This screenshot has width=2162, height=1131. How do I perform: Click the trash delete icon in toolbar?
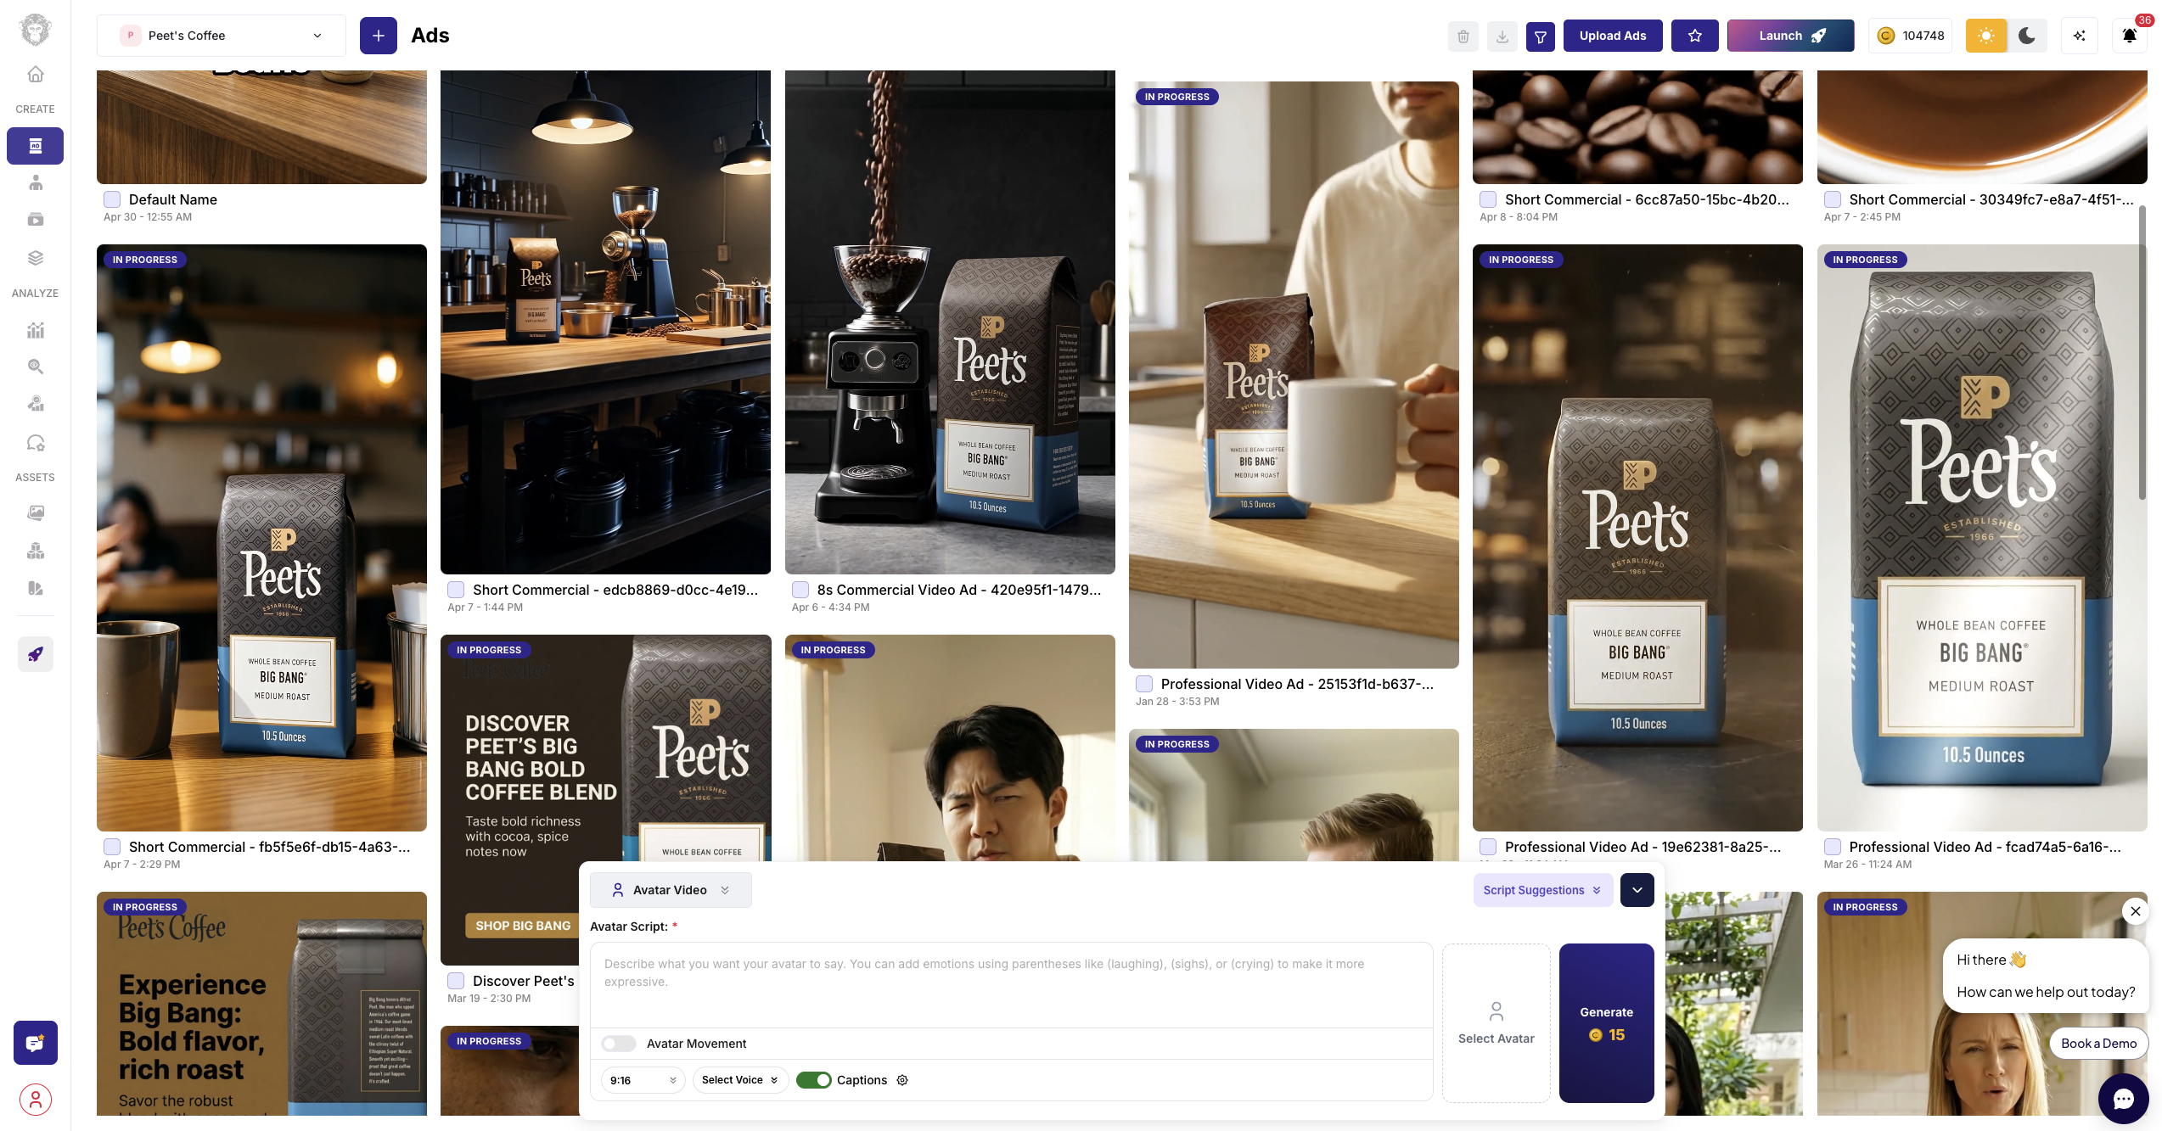(x=1463, y=36)
